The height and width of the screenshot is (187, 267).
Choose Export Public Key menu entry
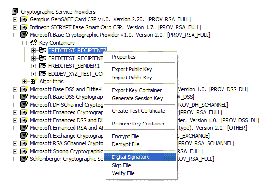(132, 69)
